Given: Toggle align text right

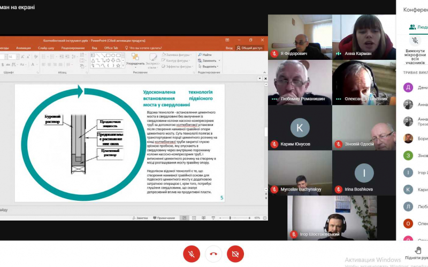Looking at the screenshot, I should tap(55, 65).
